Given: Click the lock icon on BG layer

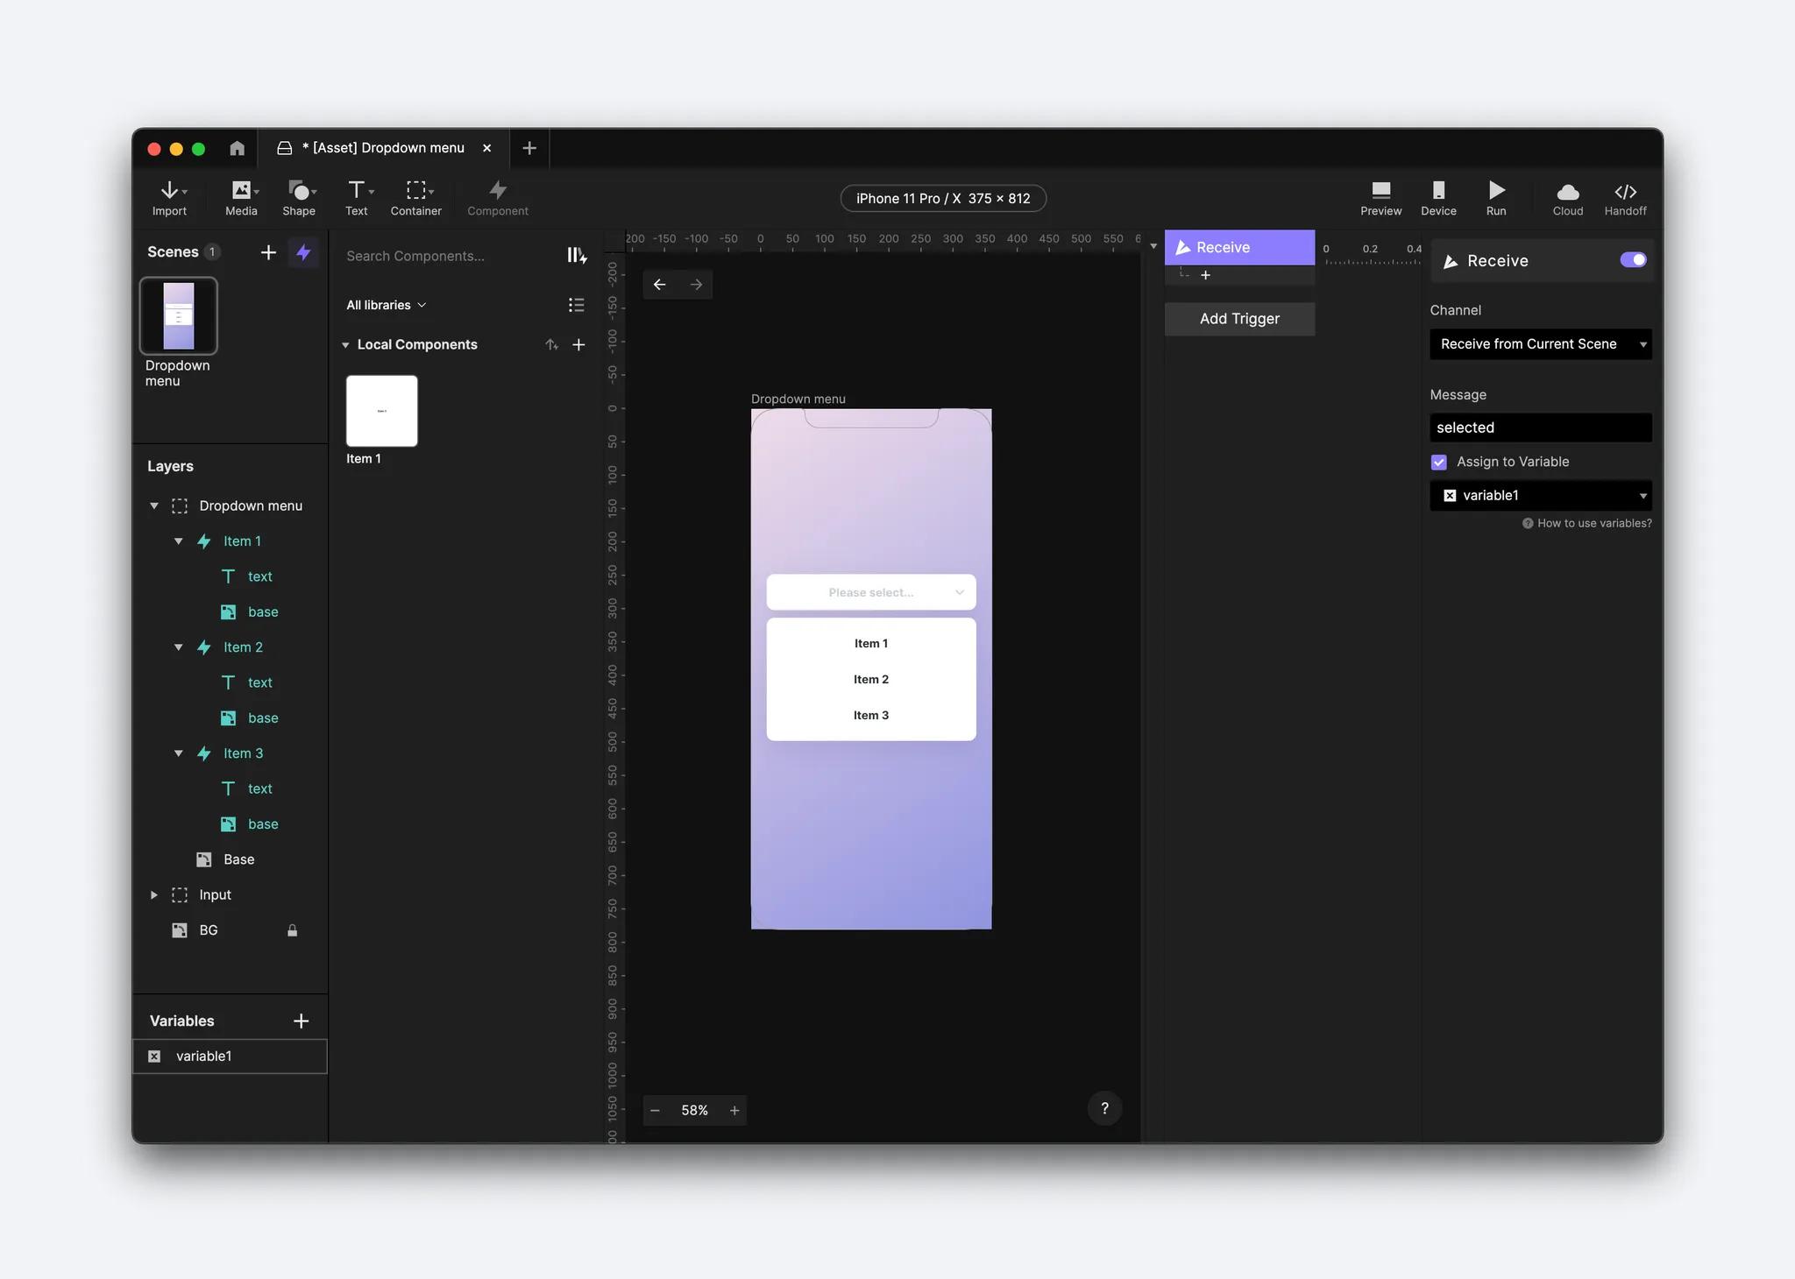Looking at the screenshot, I should click(292, 930).
